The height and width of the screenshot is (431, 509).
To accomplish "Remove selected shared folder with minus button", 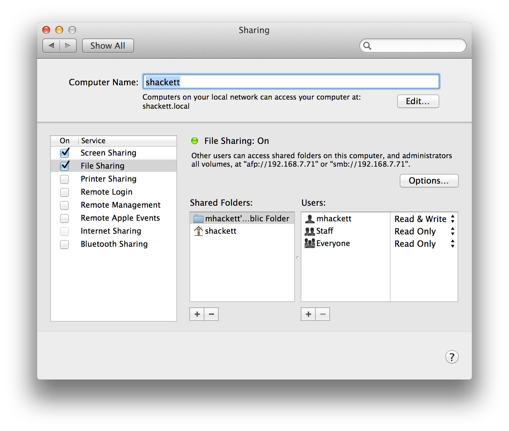I will pos(211,314).
